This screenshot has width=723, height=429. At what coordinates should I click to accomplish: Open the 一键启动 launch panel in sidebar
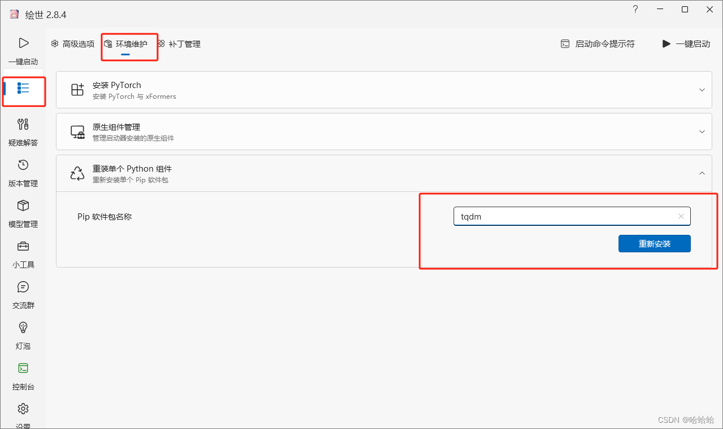coord(23,50)
